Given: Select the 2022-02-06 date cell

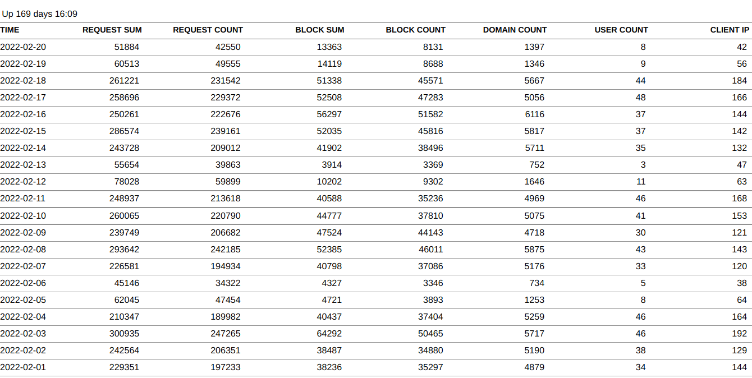Looking at the screenshot, I should 23,283.
